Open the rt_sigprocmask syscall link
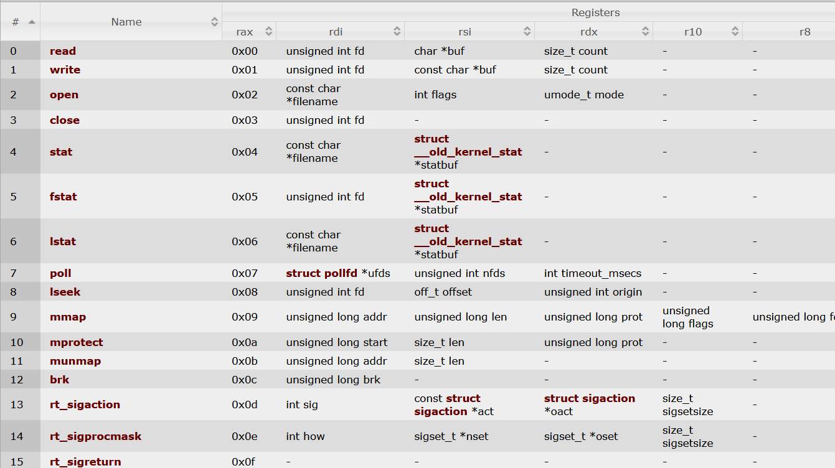The height and width of the screenshot is (468, 835). pyautogui.click(x=96, y=436)
